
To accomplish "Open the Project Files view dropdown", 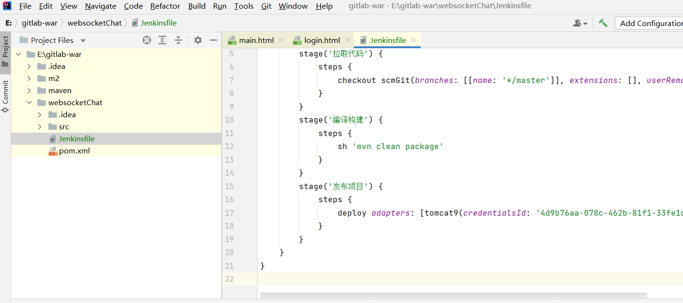I will 83,41.
